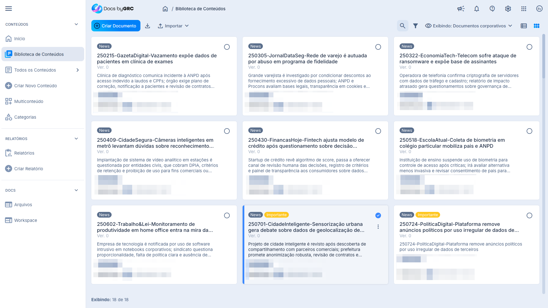Expand Todos os Conteúdos submenu arrow
548x308 pixels.
coord(78,70)
